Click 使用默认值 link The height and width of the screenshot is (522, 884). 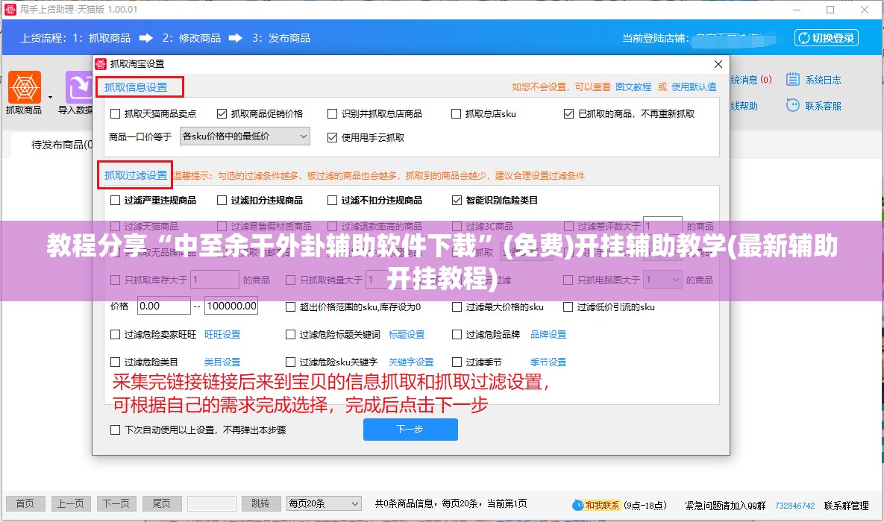click(x=694, y=87)
